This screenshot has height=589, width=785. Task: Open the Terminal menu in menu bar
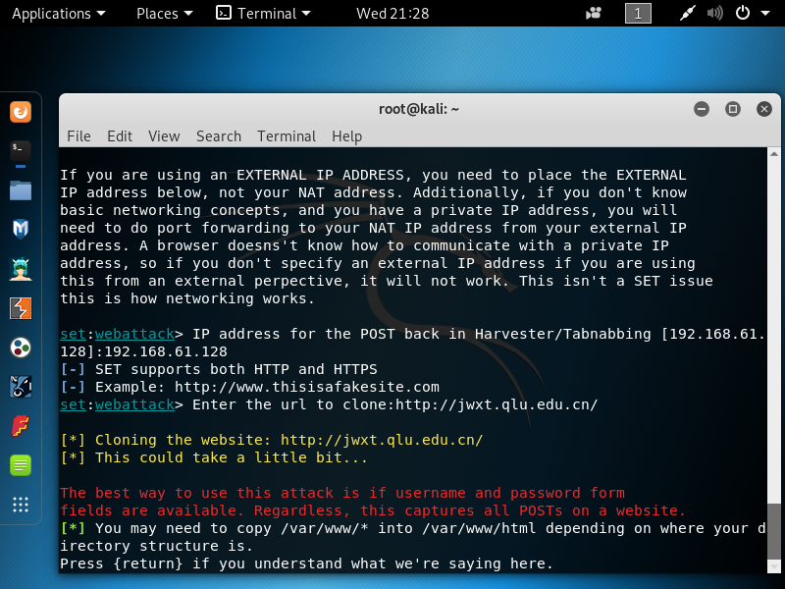pyautogui.click(x=287, y=136)
